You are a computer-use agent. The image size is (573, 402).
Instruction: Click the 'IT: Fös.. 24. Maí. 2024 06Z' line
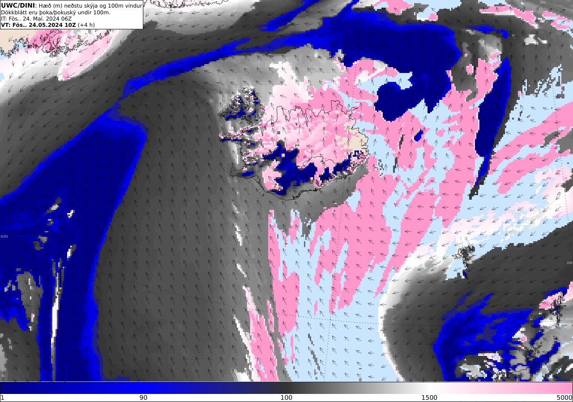[36, 18]
